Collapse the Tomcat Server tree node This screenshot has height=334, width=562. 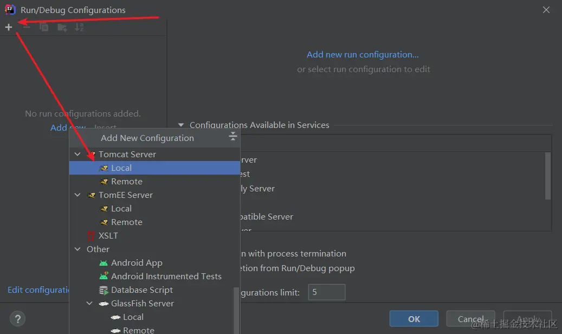(x=77, y=155)
